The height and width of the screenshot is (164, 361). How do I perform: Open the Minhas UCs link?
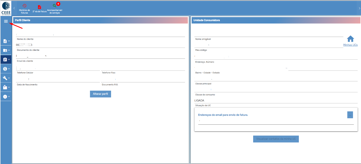point(350,45)
